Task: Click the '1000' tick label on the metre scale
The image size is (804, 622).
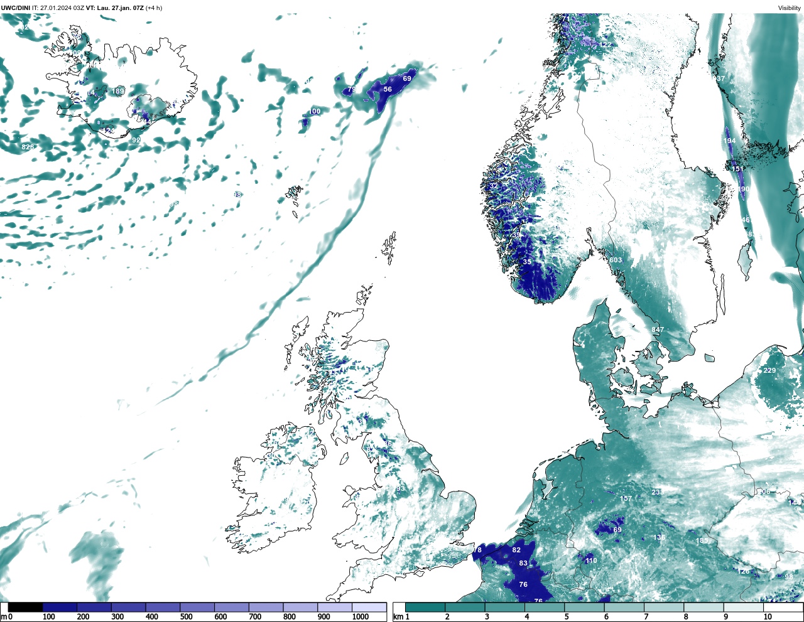Action: (x=361, y=617)
